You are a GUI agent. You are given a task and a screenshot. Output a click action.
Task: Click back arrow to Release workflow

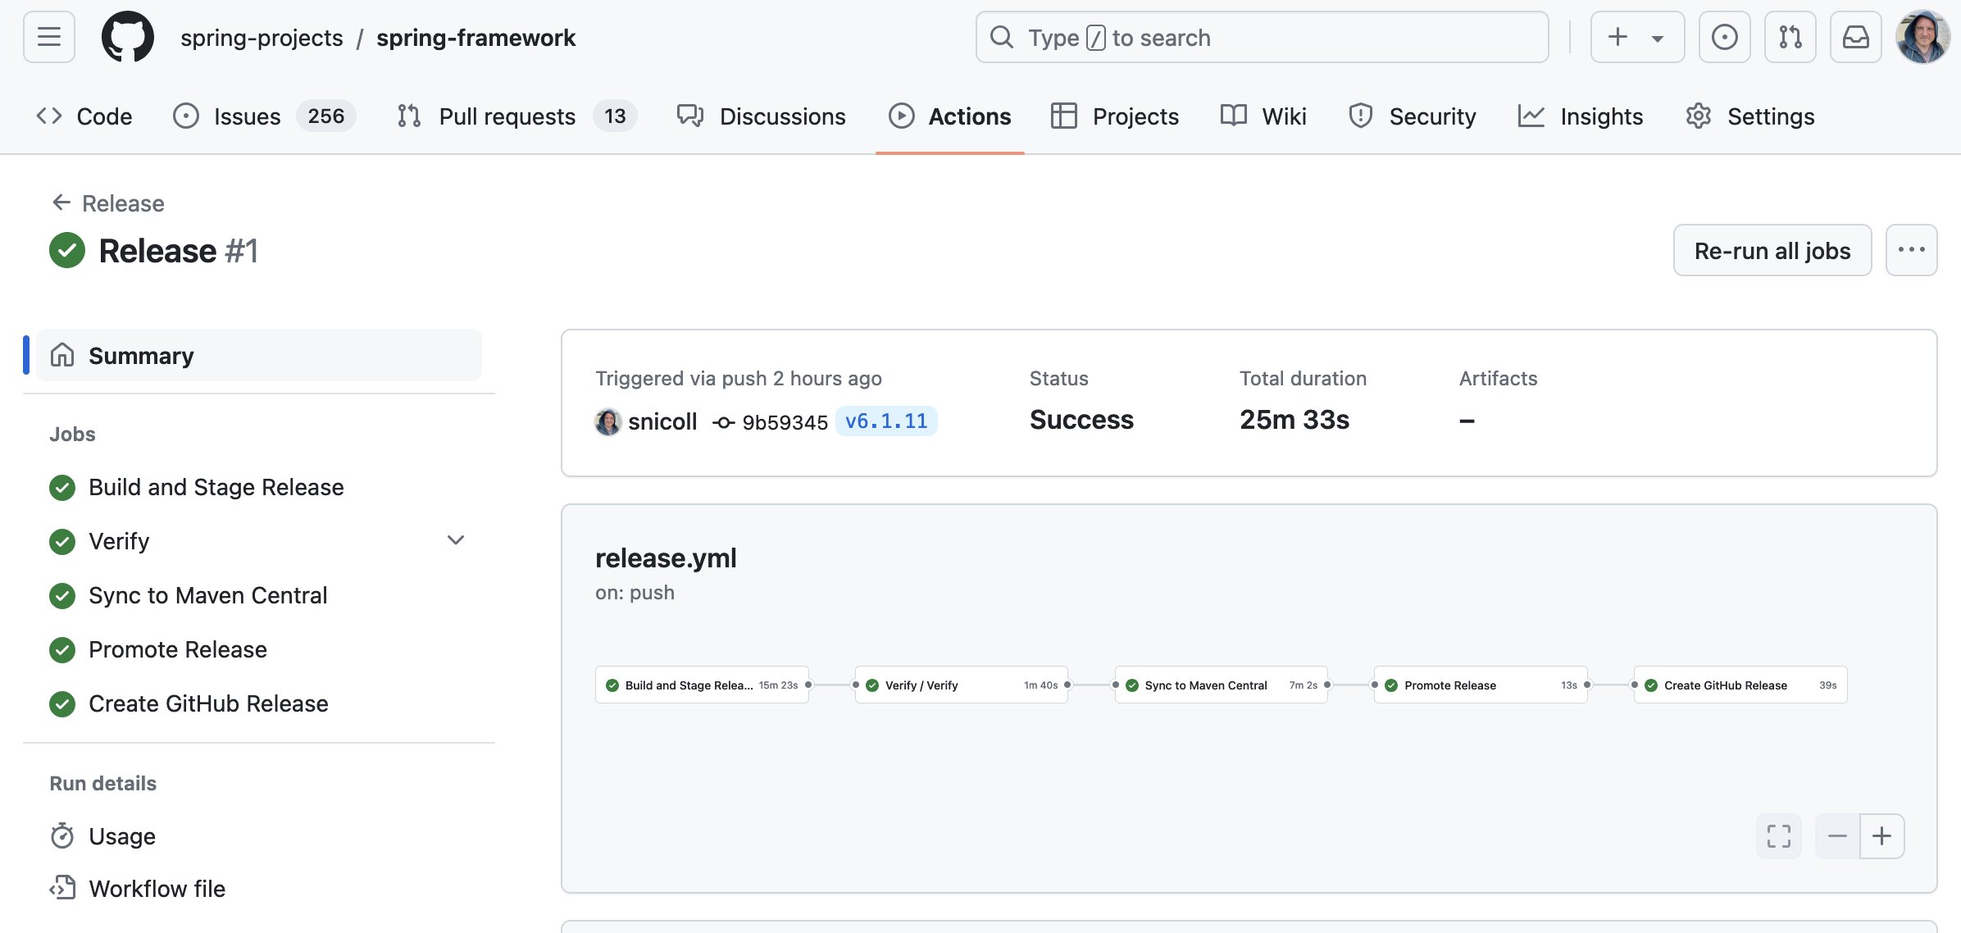(61, 203)
